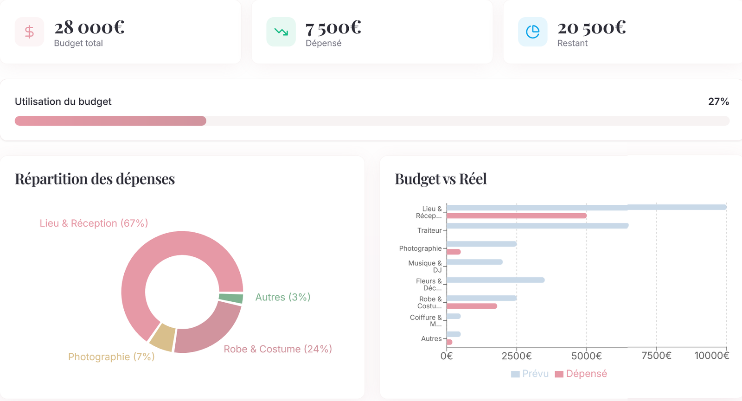Click the blue Prévu legend square
This screenshot has width=742, height=401.
(515, 374)
